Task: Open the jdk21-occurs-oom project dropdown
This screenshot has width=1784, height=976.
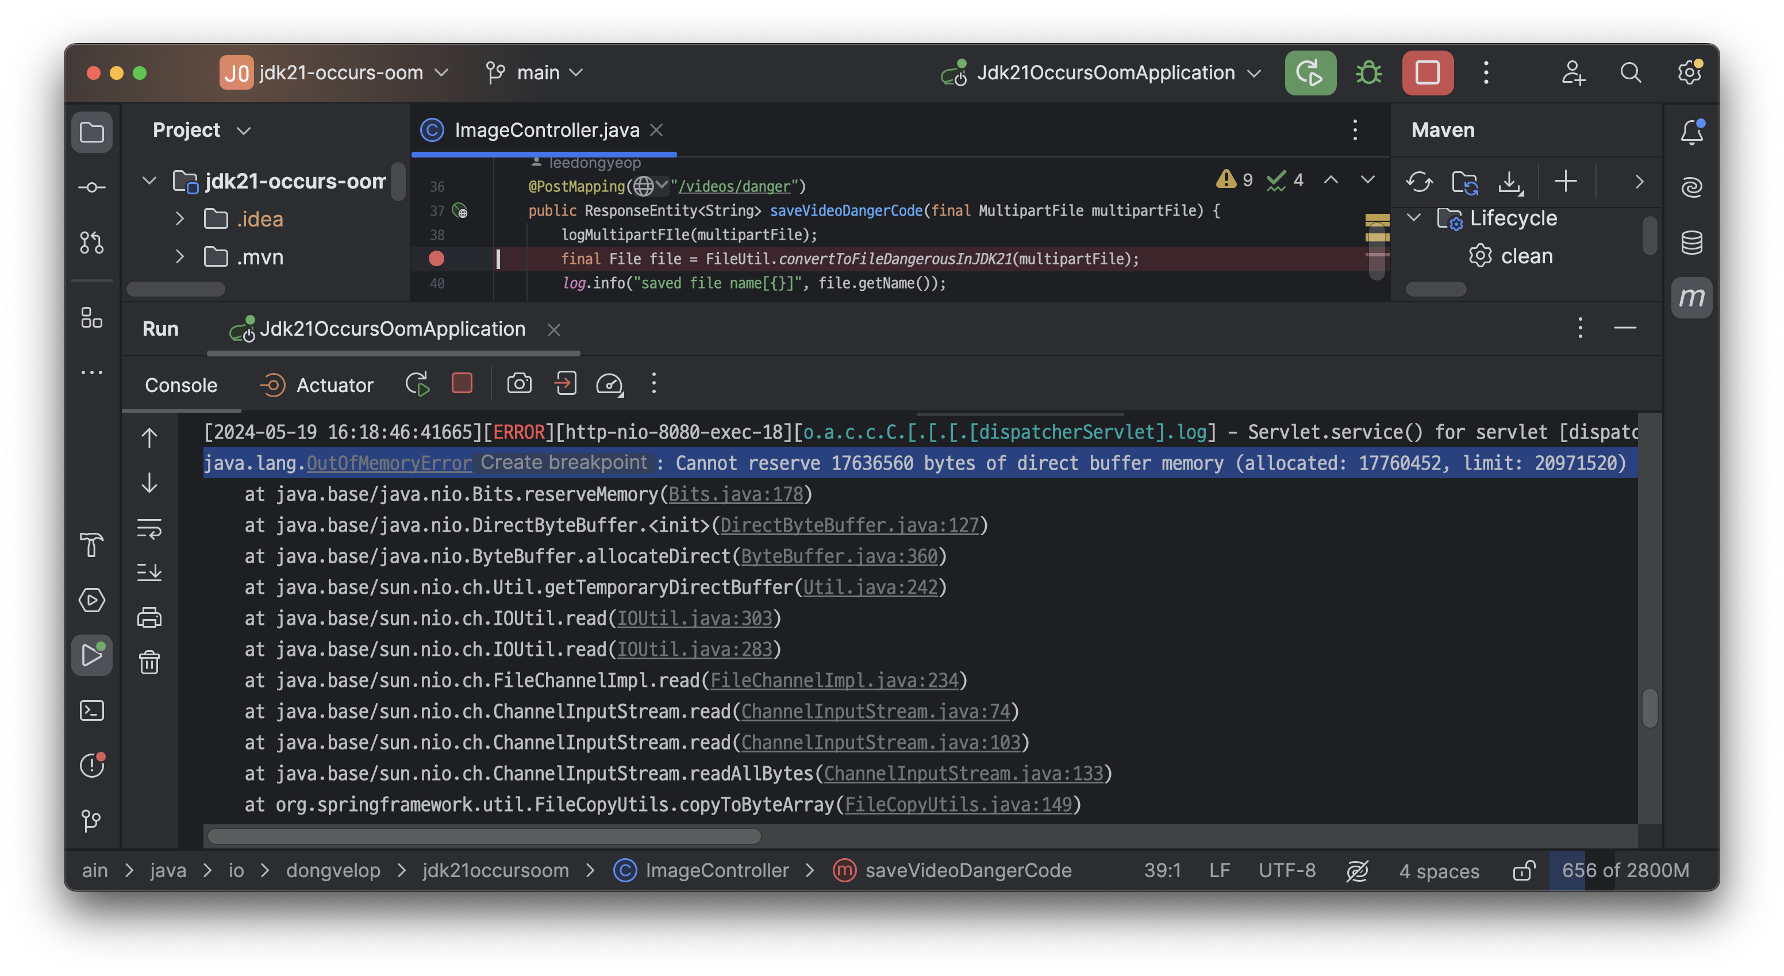Action: pyautogui.click(x=334, y=73)
